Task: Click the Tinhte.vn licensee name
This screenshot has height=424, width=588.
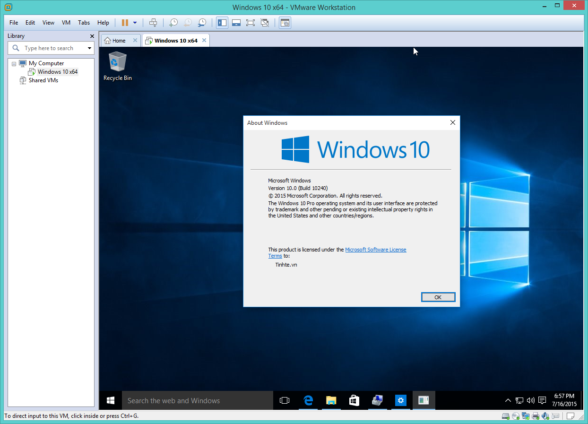Action: [286, 265]
